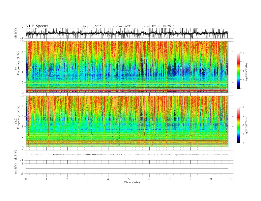Click the "ch.1(V)" axis label

(x=16, y=33)
